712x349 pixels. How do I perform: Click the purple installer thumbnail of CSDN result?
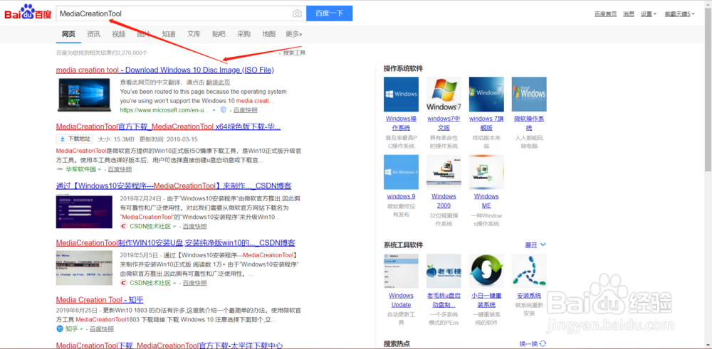tap(84, 212)
